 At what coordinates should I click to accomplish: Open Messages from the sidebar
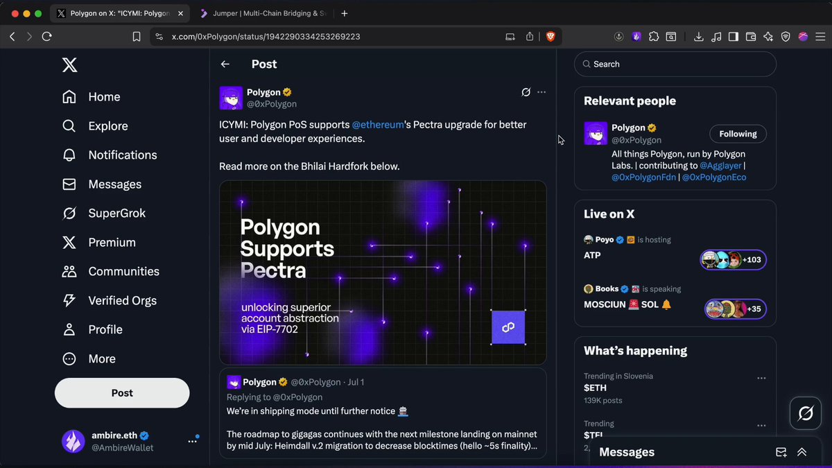(102, 184)
